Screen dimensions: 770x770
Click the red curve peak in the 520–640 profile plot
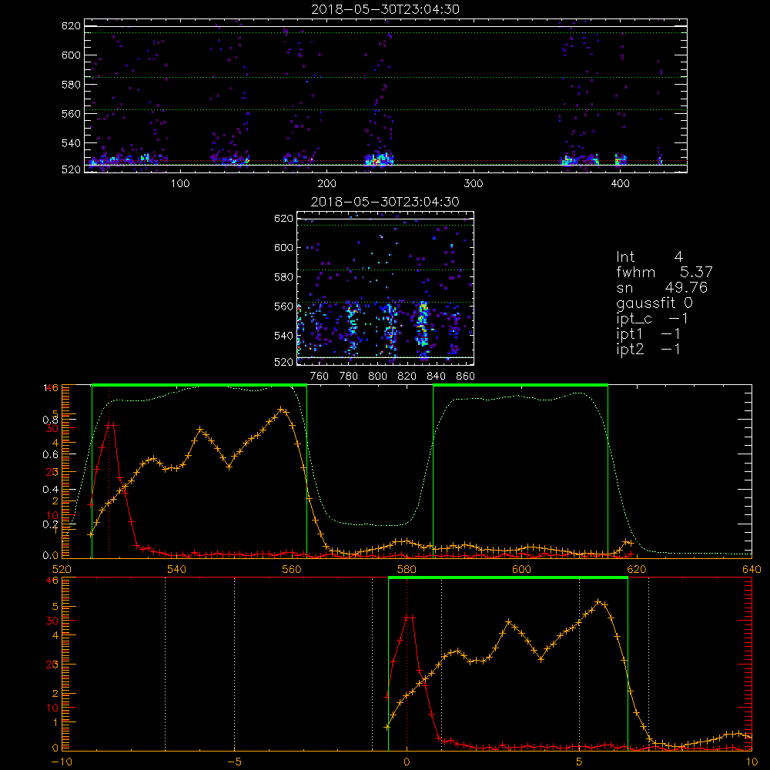tap(111, 425)
